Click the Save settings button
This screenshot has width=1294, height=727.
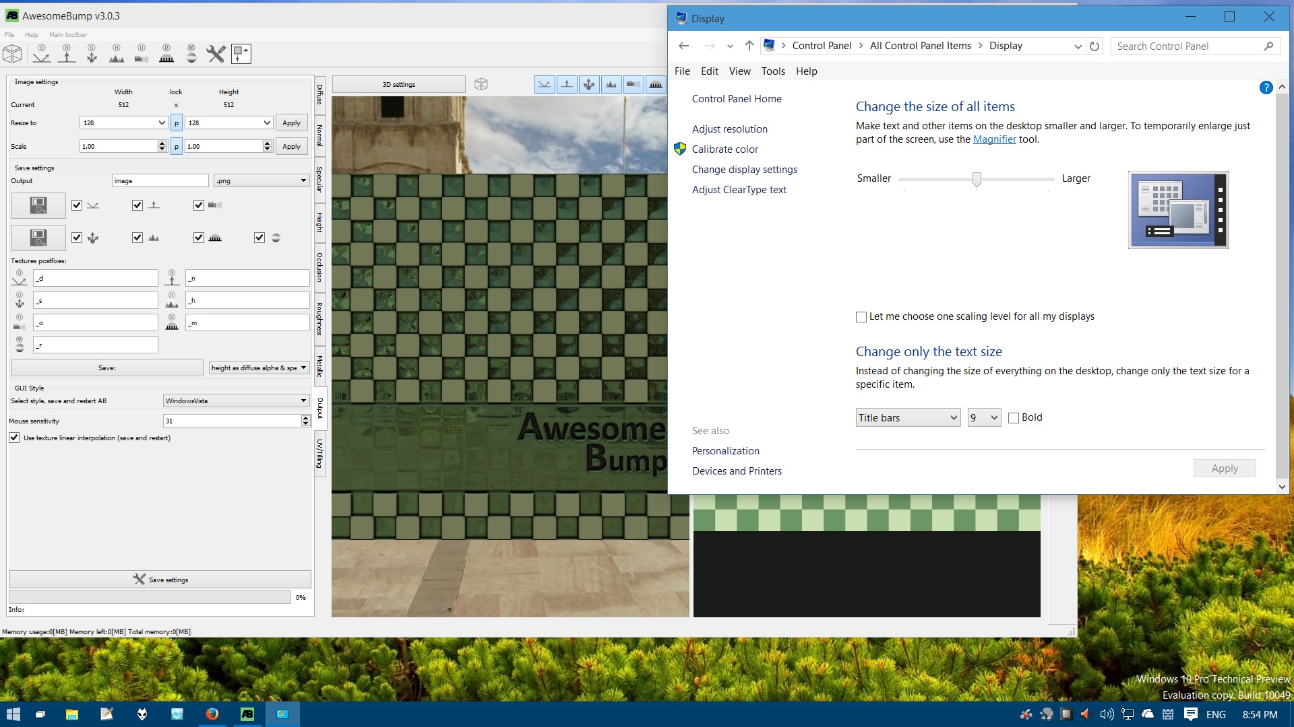[x=160, y=580]
